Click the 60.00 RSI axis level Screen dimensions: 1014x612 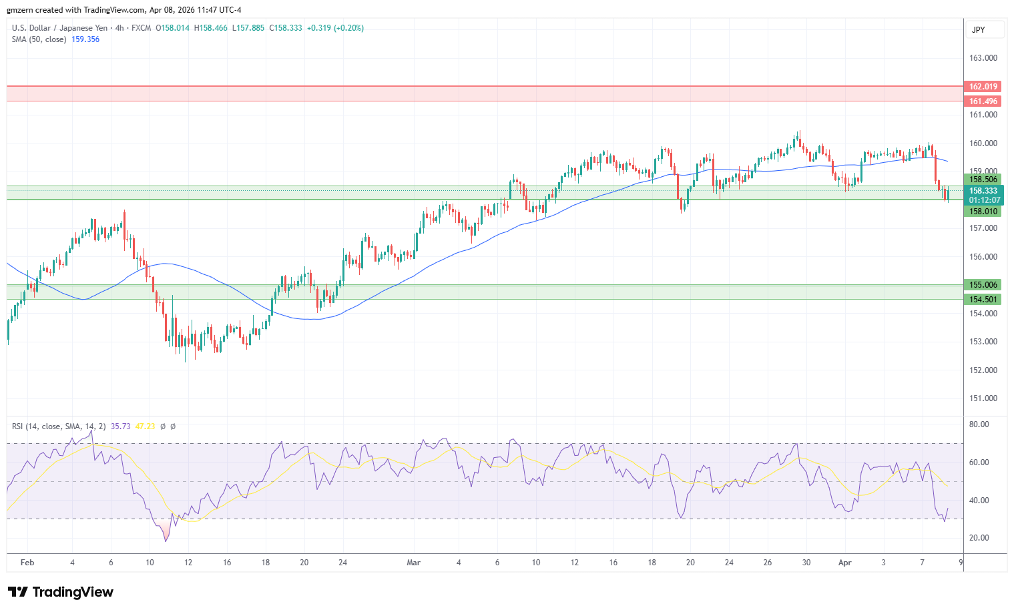click(979, 463)
